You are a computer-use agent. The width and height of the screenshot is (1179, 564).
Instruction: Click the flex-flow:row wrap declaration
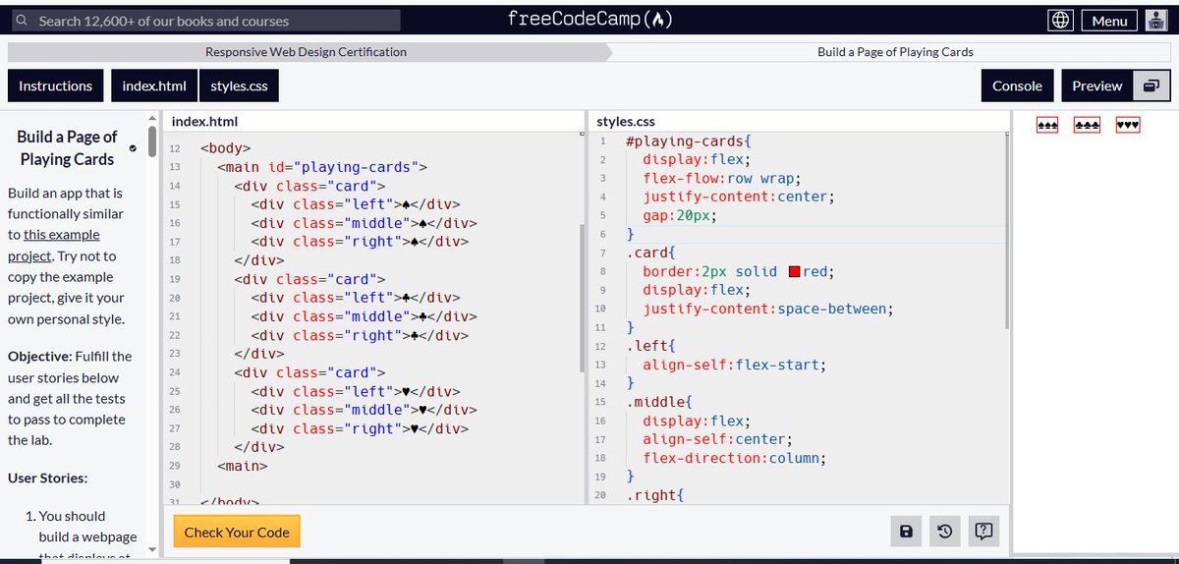click(722, 178)
